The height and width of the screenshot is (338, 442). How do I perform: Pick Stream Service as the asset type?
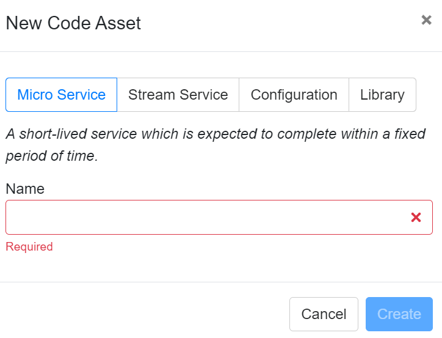click(x=178, y=95)
